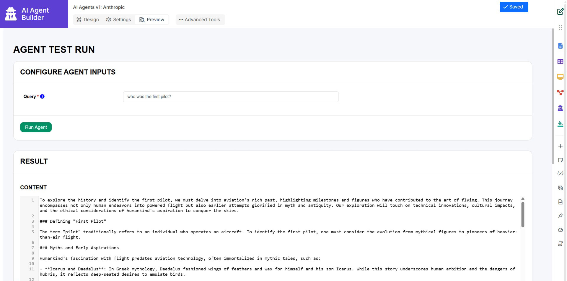Open the blue document icon in sidebar
Screen dimensions: 567x281
point(560,46)
